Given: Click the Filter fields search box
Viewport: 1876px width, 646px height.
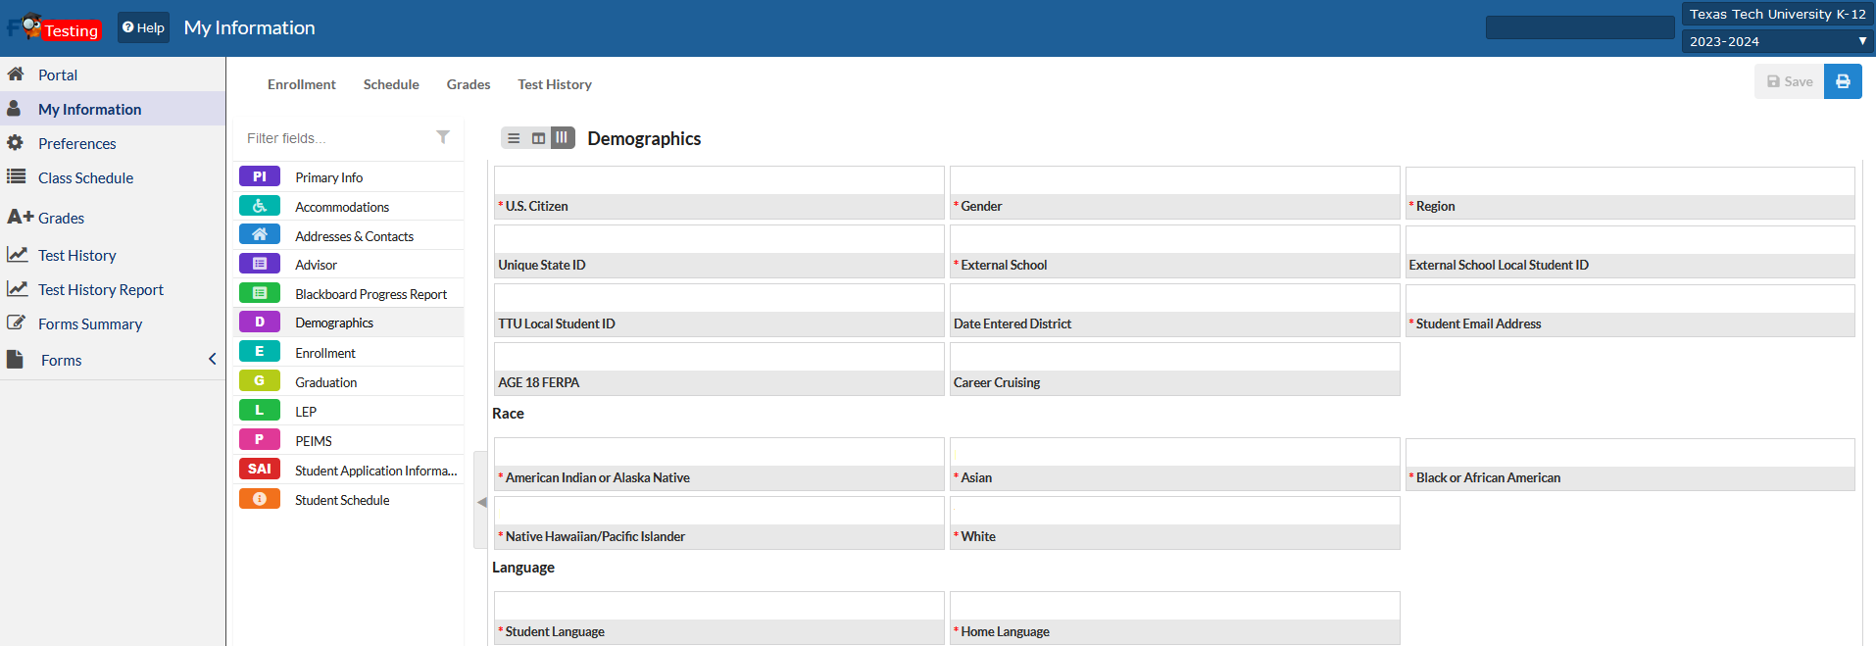Looking at the screenshot, I should tap(333, 138).
